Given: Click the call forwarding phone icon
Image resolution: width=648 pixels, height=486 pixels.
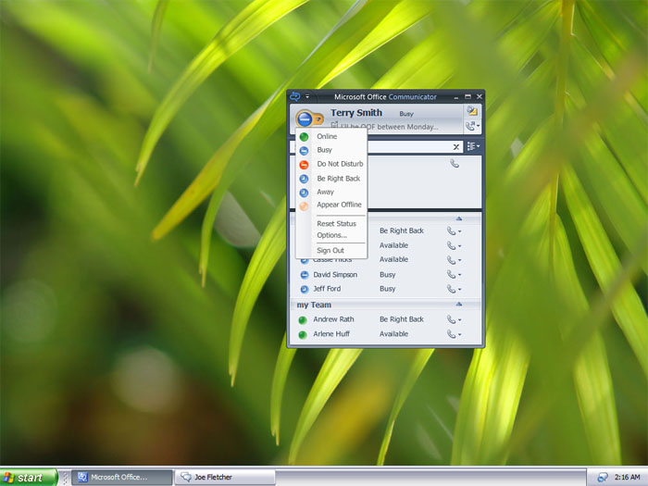Looking at the screenshot, I should [x=470, y=126].
